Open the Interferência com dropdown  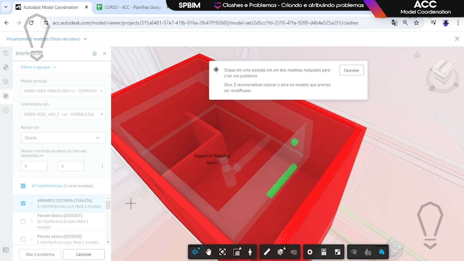pyautogui.click(x=63, y=114)
